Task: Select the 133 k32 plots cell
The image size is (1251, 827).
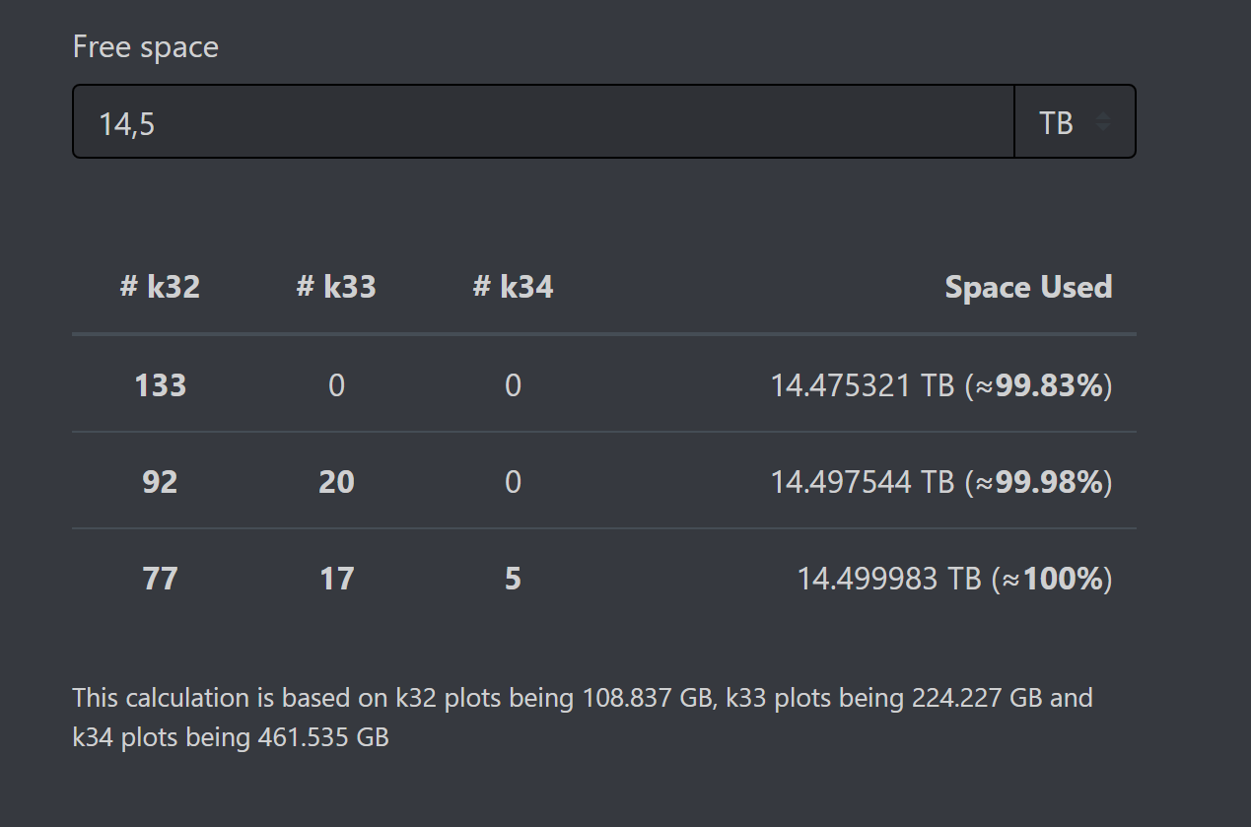Action: (160, 384)
